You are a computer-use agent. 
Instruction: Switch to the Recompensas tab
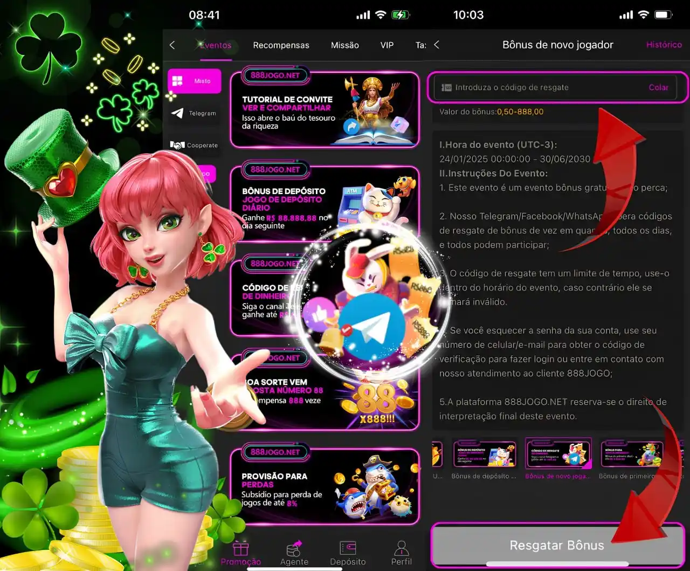(281, 45)
